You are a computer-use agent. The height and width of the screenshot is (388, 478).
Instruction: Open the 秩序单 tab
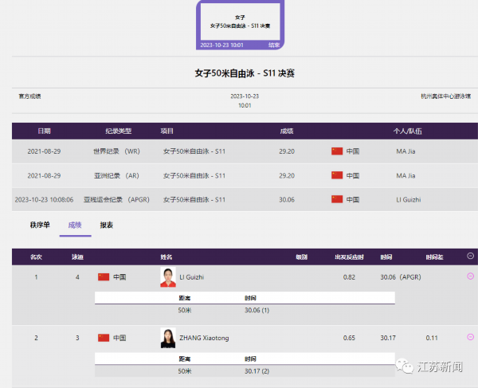click(40, 225)
